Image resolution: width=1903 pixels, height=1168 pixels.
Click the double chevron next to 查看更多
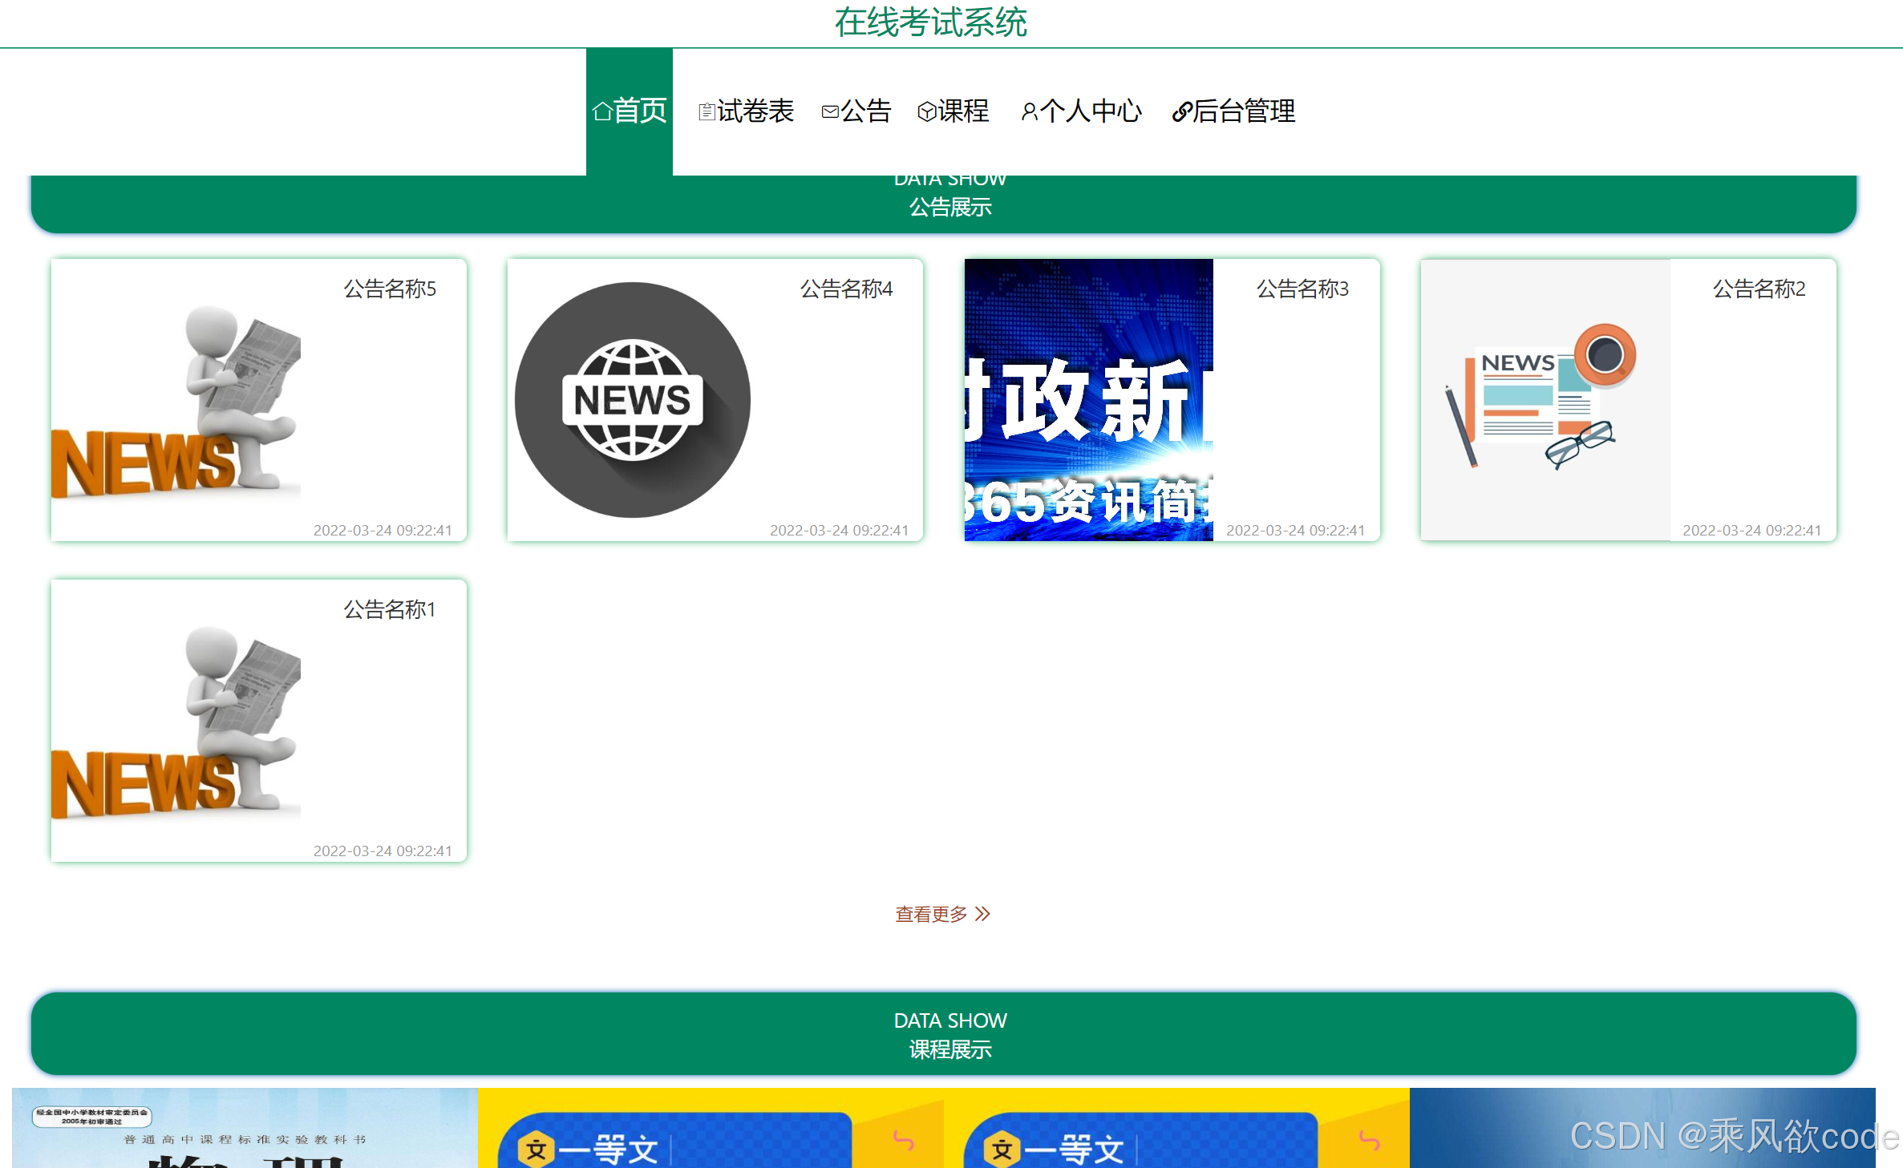pos(983,914)
